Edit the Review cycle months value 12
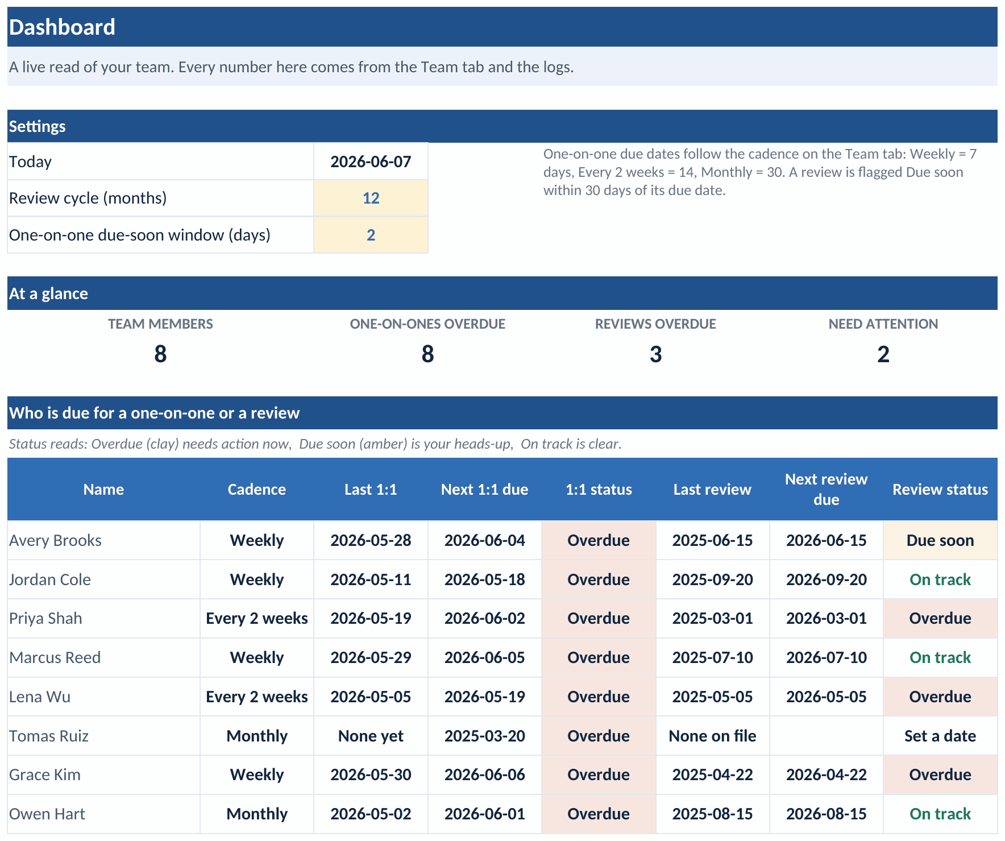1005x841 pixels. point(371,198)
